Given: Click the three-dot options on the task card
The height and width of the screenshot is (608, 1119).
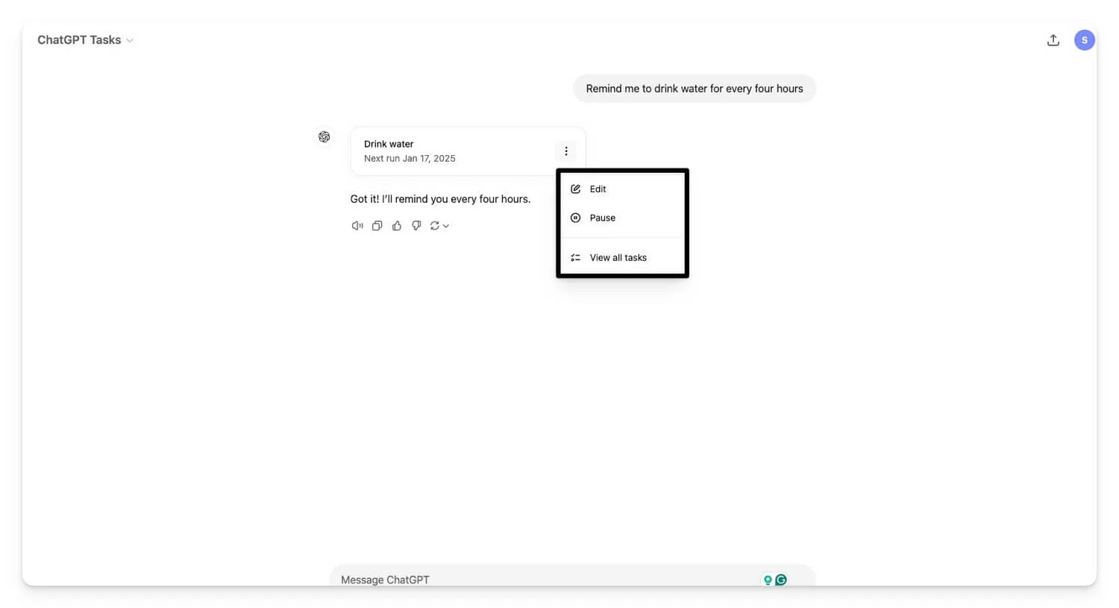Looking at the screenshot, I should click(566, 151).
